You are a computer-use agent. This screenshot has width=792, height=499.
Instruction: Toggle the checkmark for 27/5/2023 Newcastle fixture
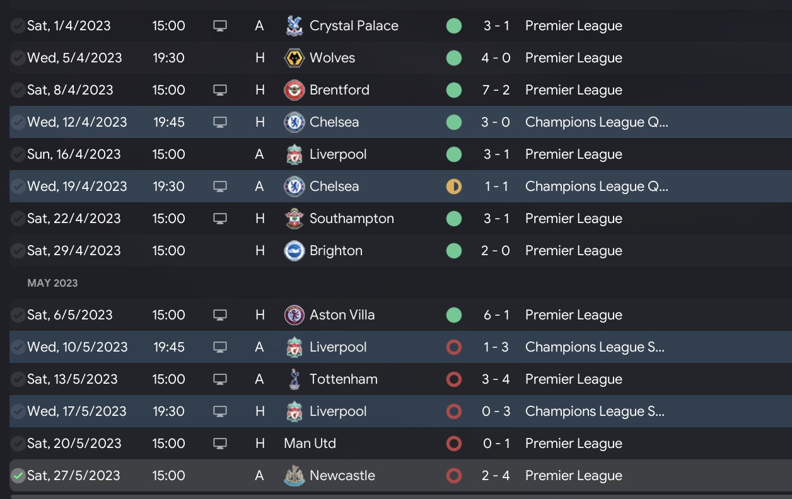18,476
